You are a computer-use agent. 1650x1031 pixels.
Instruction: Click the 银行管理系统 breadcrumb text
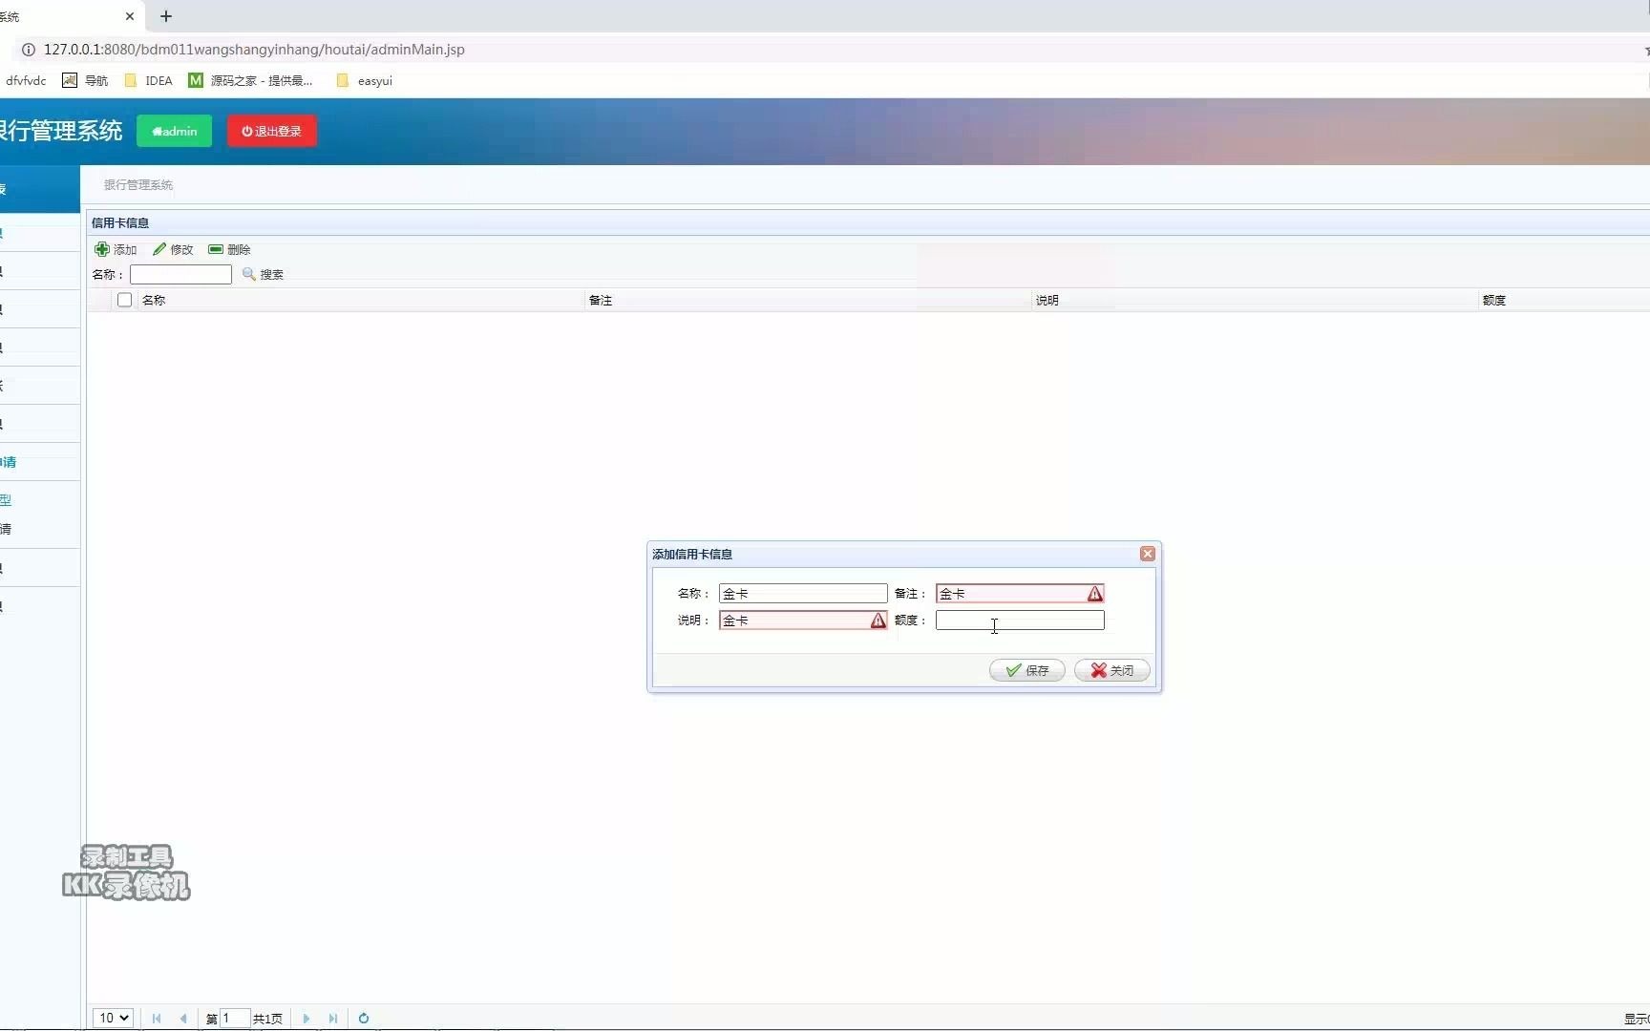tap(138, 185)
